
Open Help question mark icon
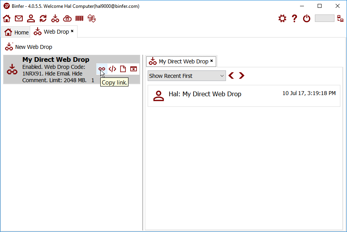coord(295,18)
